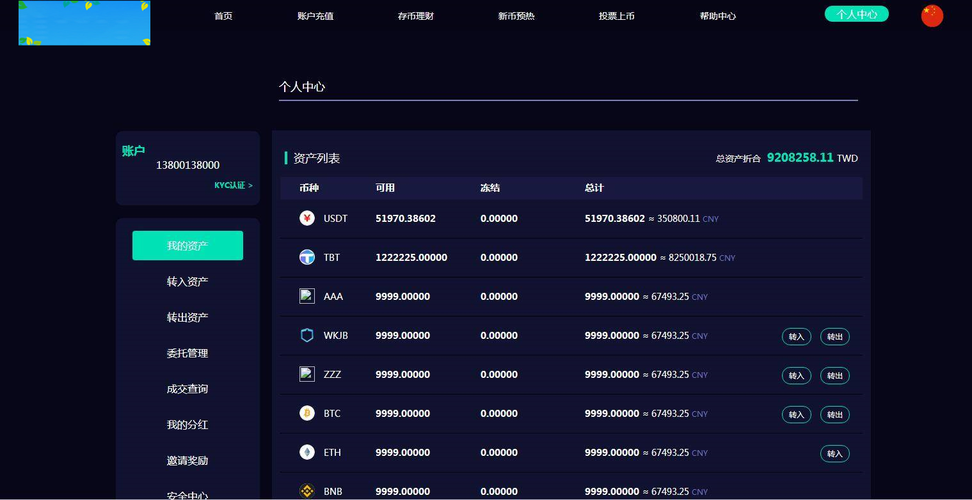This screenshot has width=972, height=500.
Task: Select 转出资产 in sidebar
Action: coord(187,318)
